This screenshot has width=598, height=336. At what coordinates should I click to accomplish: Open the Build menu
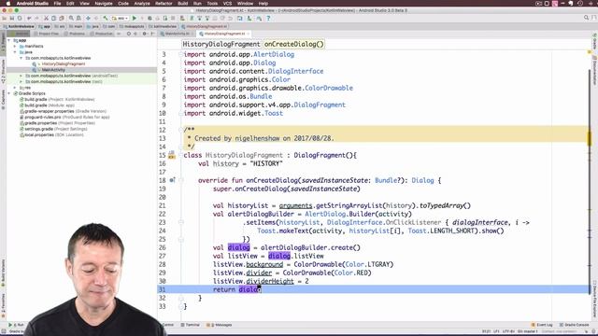[183, 4]
